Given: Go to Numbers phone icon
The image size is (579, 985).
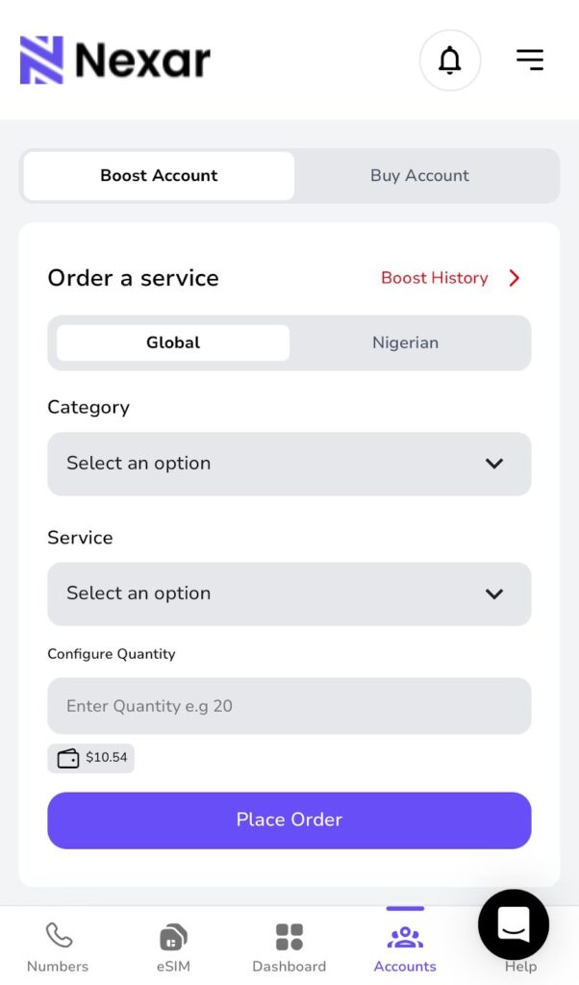Looking at the screenshot, I should click(x=58, y=936).
